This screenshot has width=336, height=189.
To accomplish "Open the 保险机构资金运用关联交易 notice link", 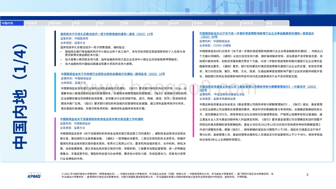I will click(102, 119).
